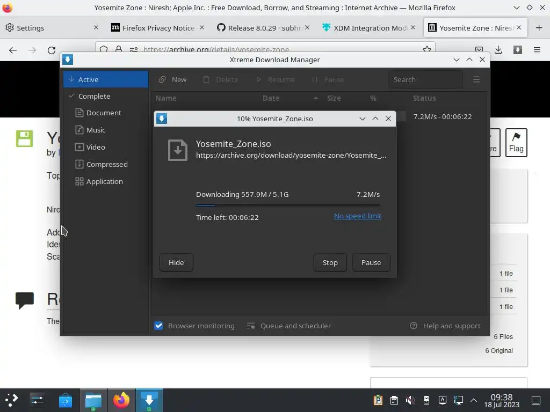Open Discover software store from taskbar
Screen dimensions: 550x412
coord(65,400)
